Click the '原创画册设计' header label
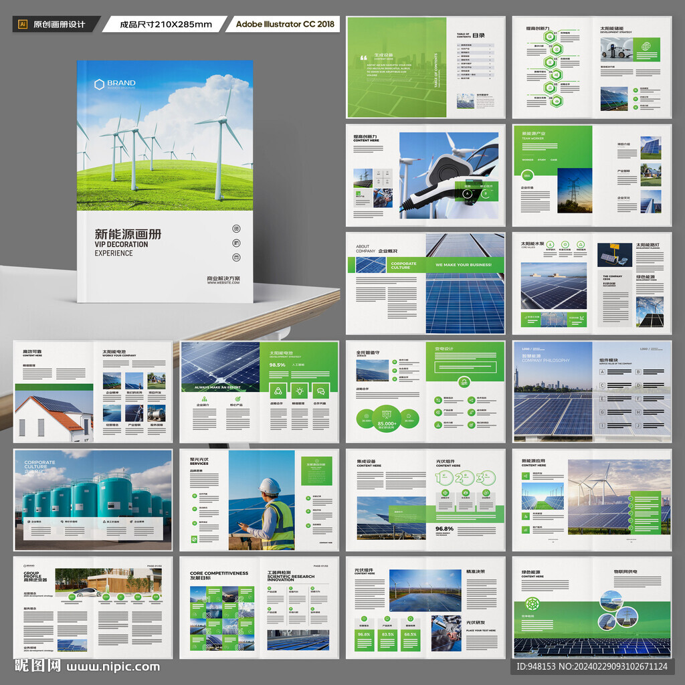 tap(60, 25)
